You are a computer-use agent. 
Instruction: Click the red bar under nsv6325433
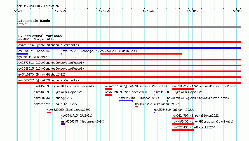point(183,130)
